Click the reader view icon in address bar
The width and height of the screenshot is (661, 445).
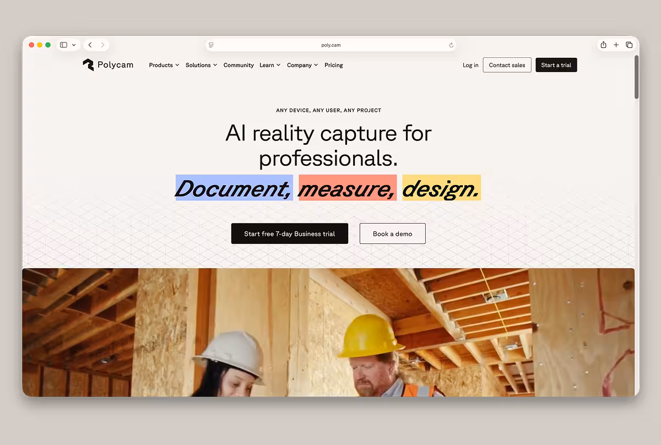pyautogui.click(x=211, y=45)
